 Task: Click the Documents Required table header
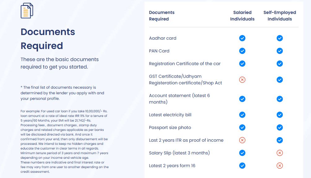pyautogui.click(x=162, y=16)
